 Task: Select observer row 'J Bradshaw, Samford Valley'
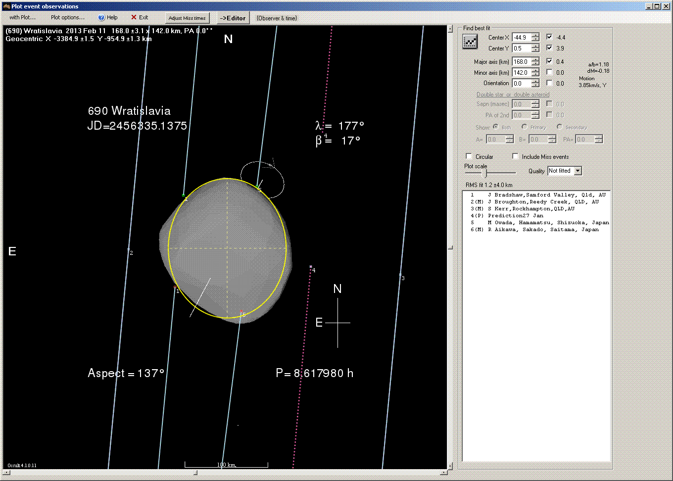click(x=536, y=195)
